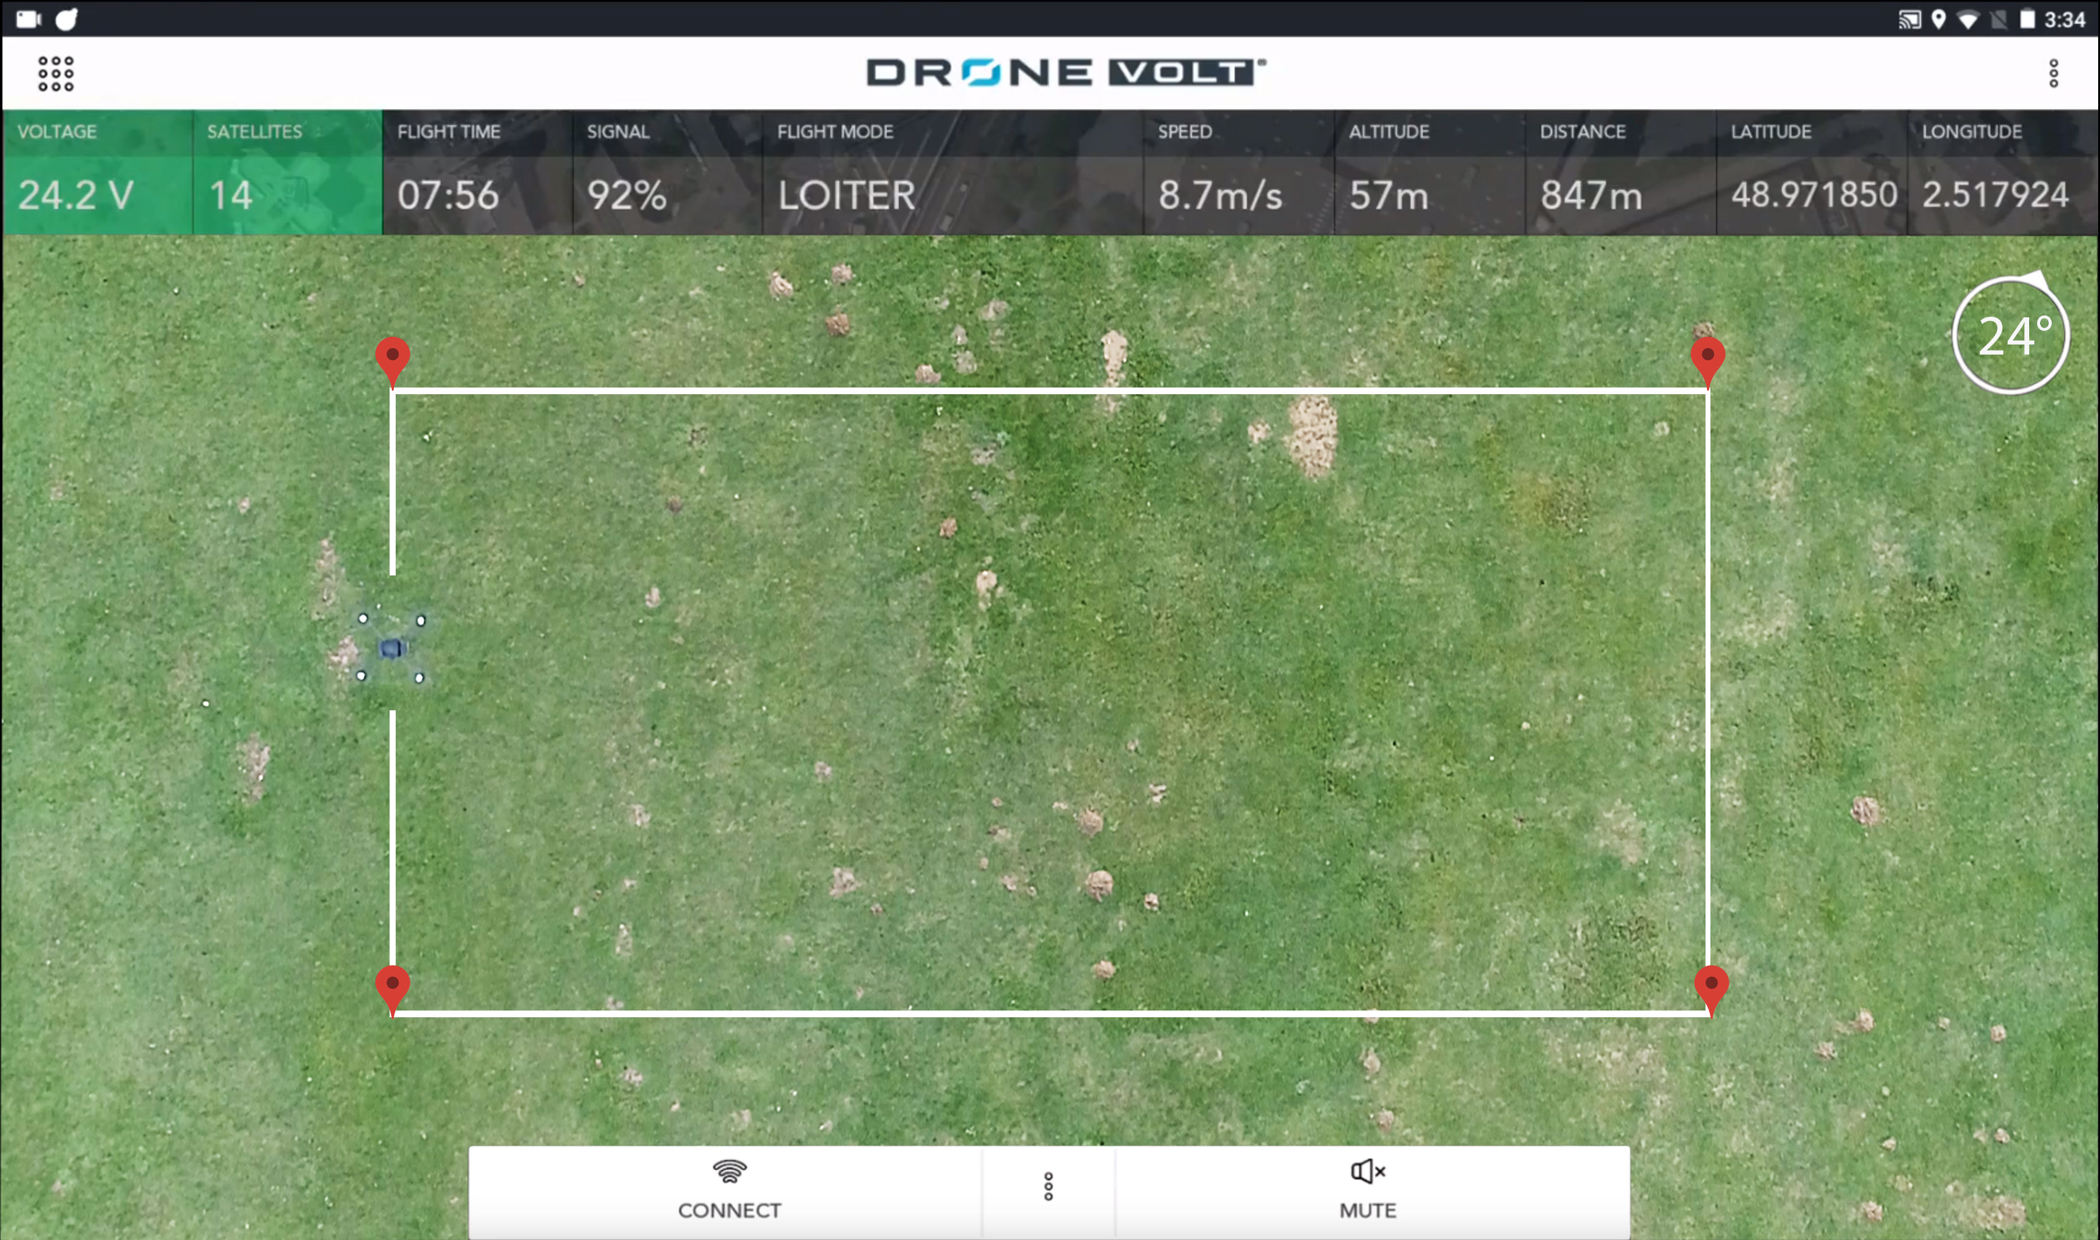Tap the Voltage 24.2 V tile
Screen dimensions: 2100x1240
click(x=97, y=172)
